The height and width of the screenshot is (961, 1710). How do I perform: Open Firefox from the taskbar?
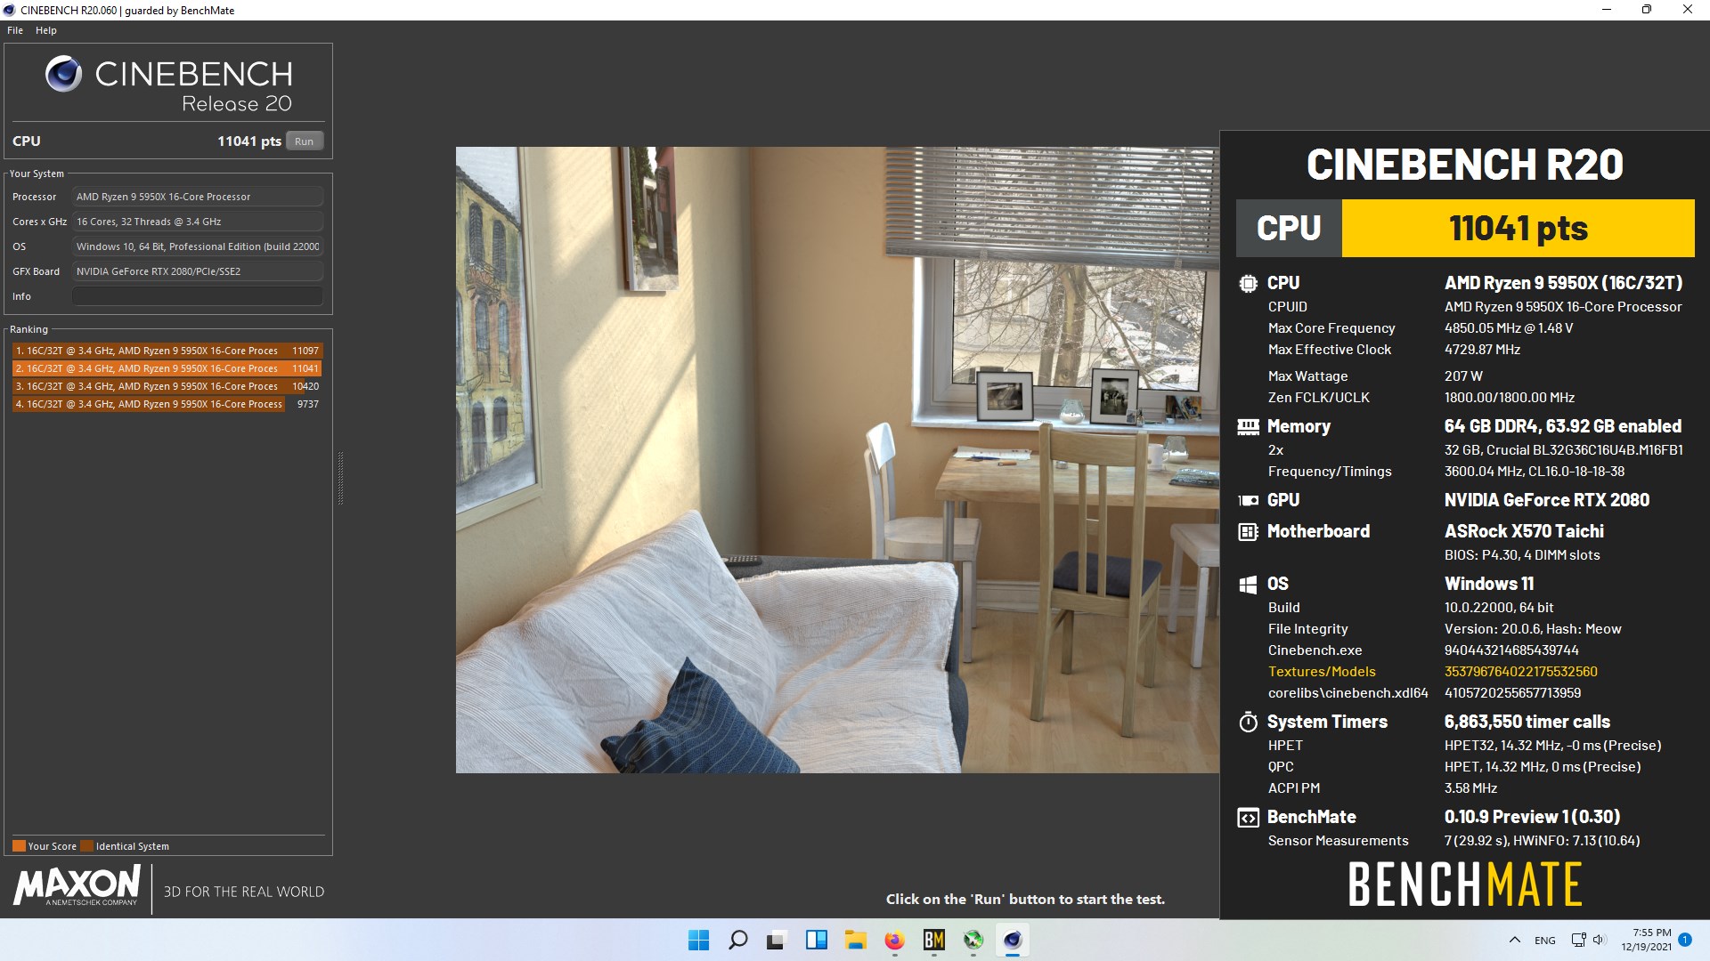[895, 940]
